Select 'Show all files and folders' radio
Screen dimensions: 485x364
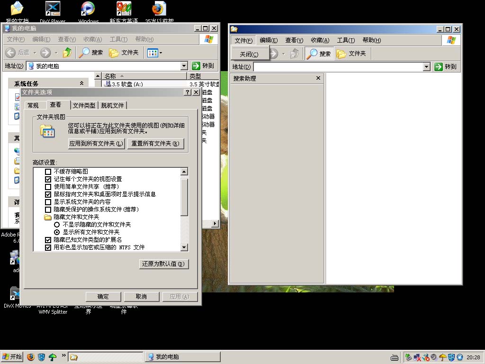coord(57,232)
